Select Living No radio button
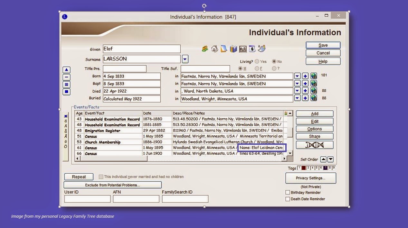This screenshot has height=228, width=408. (x=274, y=61)
